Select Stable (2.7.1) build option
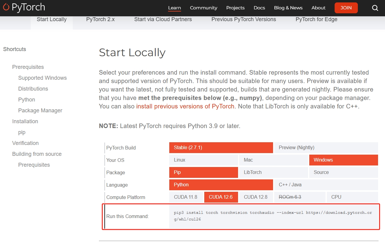 point(221,148)
